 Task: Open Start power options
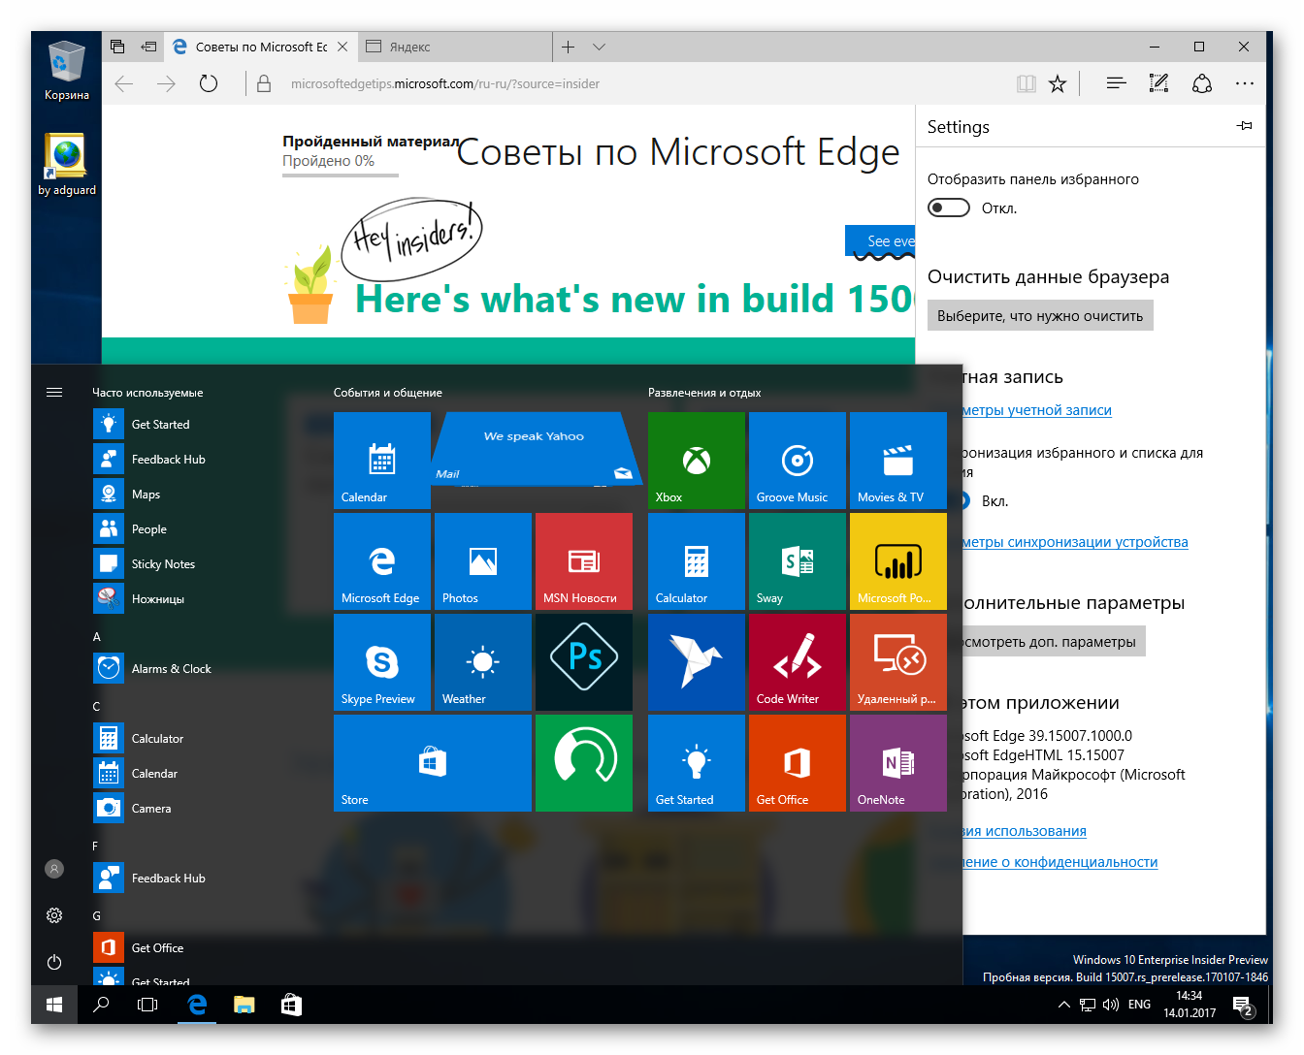tap(54, 962)
